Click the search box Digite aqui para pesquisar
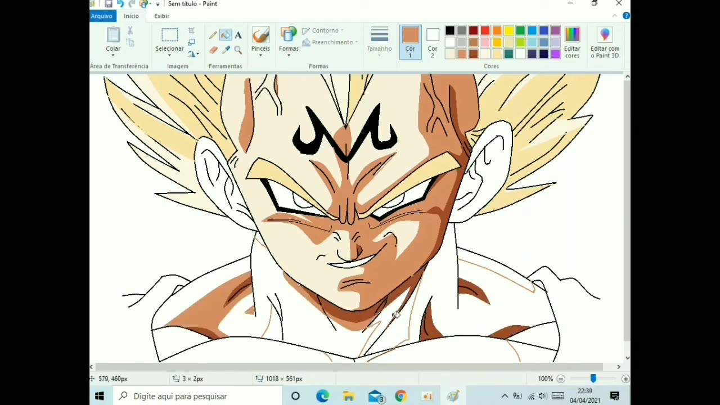This screenshot has height=405, width=720. [x=198, y=396]
